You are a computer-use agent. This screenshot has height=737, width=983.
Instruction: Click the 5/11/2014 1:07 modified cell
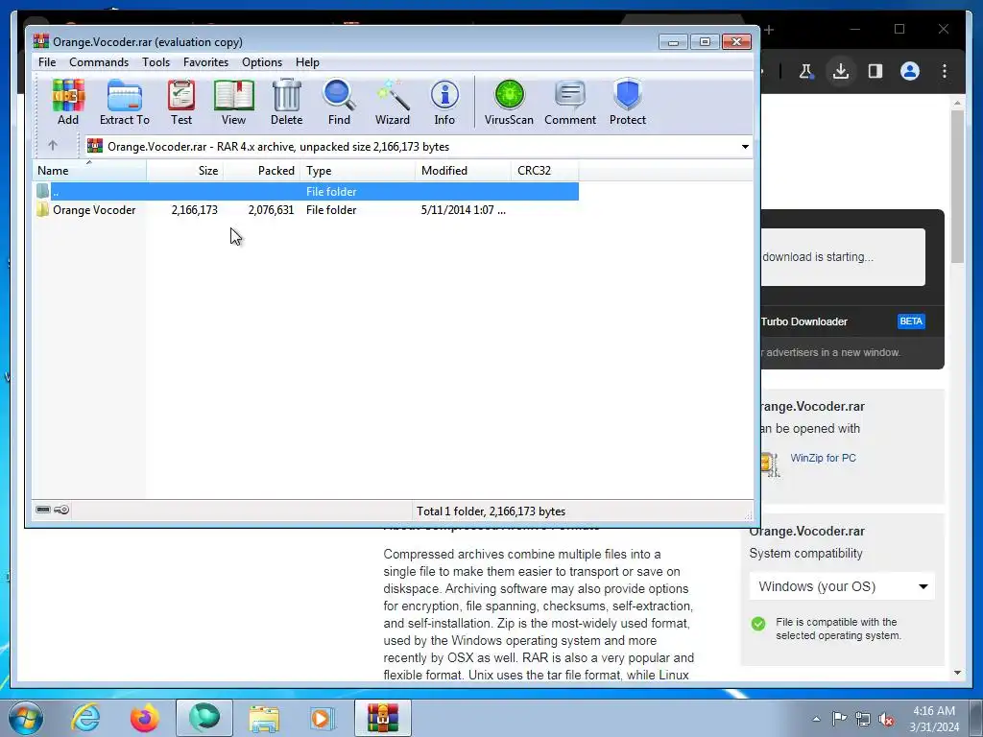[x=464, y=210]
